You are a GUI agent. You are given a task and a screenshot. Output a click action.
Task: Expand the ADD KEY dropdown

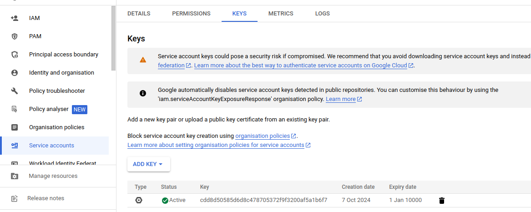[x=149, y=164]
